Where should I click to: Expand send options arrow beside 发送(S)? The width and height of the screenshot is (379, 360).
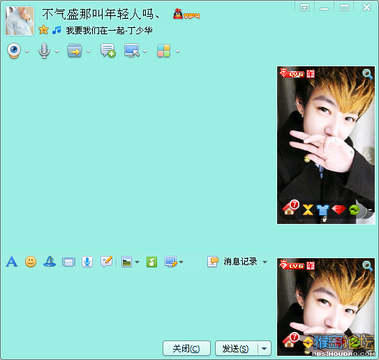[265, 348]
